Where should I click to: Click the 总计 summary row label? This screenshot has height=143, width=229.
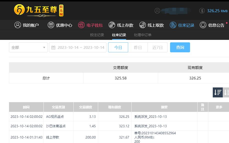(x=46, y=78)
